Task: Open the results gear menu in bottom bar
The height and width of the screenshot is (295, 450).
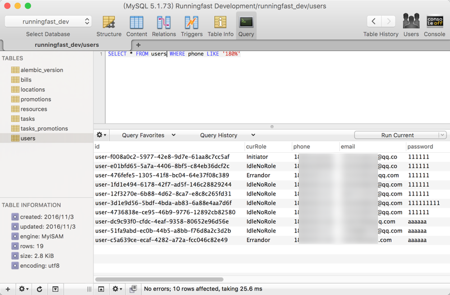Action: click(x=117, y=289)
